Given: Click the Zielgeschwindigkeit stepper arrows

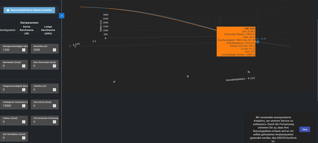Looking at the screenshot, I should (x=24, y=89).
